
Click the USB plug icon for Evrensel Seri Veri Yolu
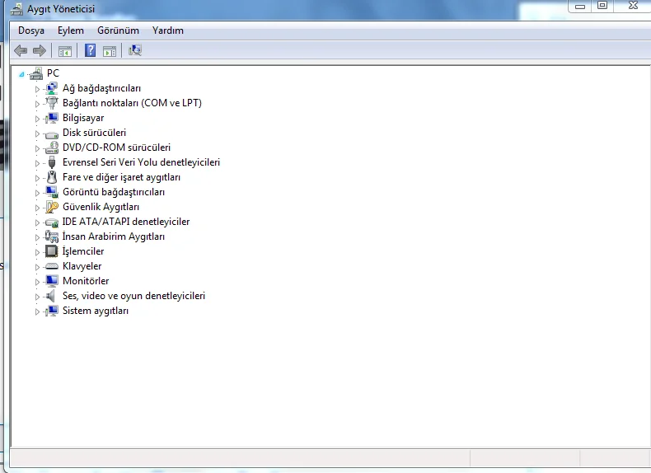click(x=52, y=162)
